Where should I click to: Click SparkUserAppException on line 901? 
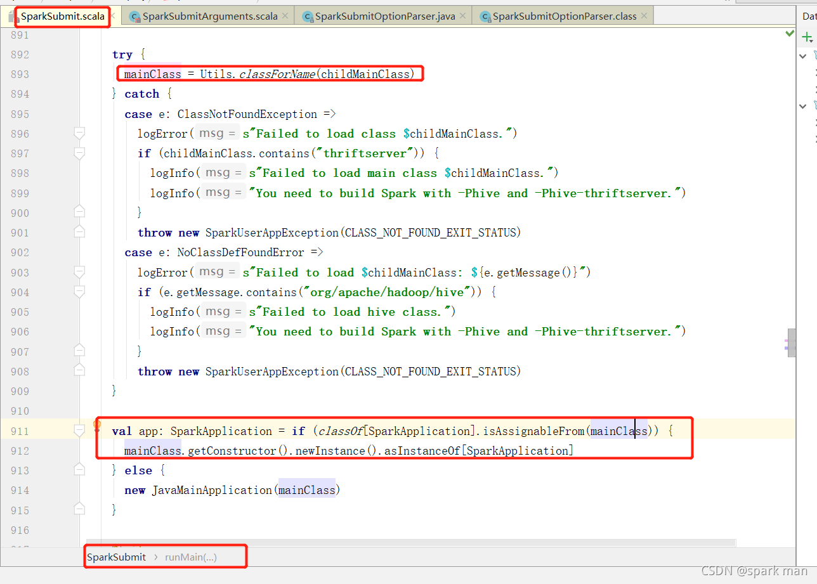click(x=272, y=233)
